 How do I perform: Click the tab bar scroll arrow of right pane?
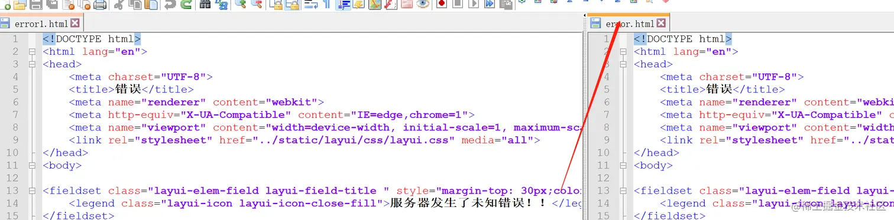585,16
